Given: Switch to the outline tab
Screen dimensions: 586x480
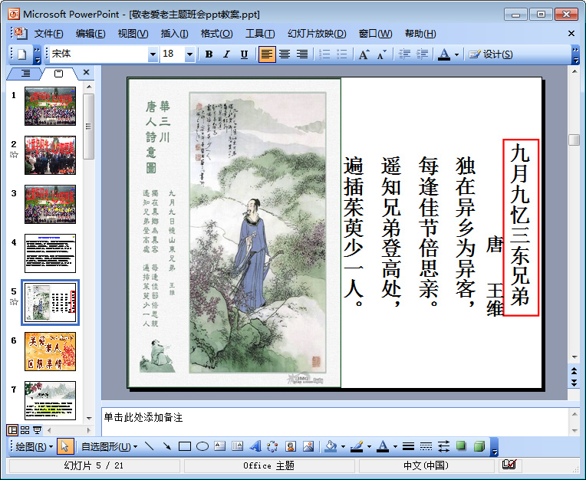Looking at the screenshot, I should (25, 73).
